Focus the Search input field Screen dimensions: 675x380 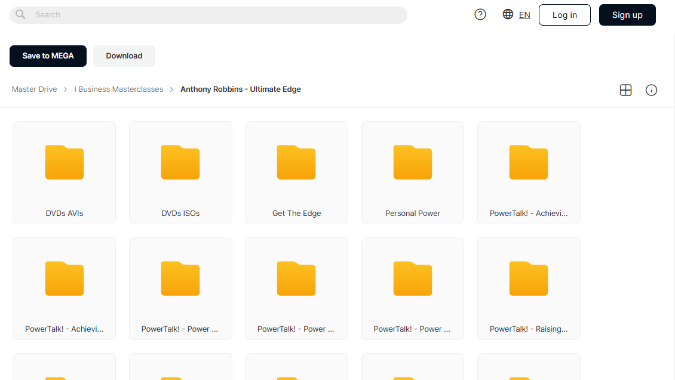(208, 15)
